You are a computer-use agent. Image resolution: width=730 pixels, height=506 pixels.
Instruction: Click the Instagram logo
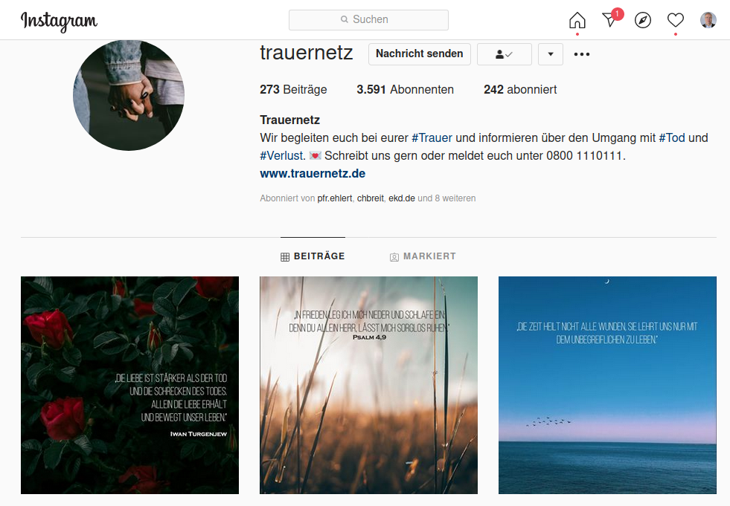pos(59,21)
